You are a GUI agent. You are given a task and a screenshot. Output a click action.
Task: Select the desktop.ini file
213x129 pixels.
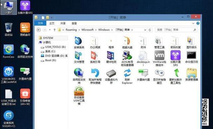click(x=143, y=59)
